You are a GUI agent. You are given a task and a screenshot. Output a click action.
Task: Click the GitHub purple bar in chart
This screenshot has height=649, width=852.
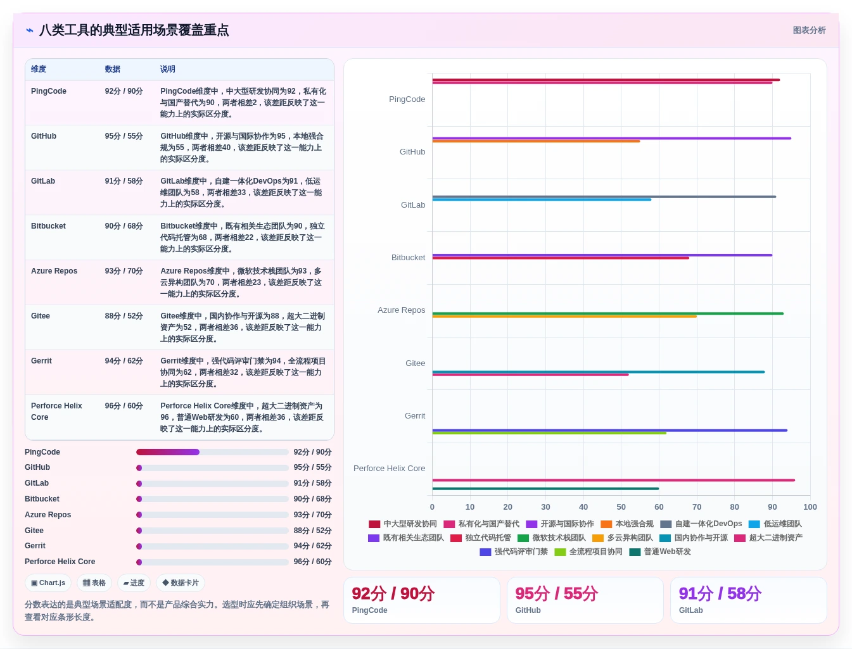click(611, 138)
